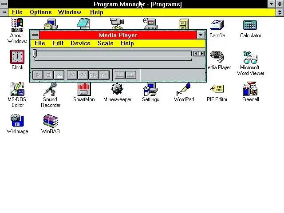Image resolution: width=284 pixels, height=213 pixels.
Task: Restore the Programs group window
Action: tap(280, 12)
